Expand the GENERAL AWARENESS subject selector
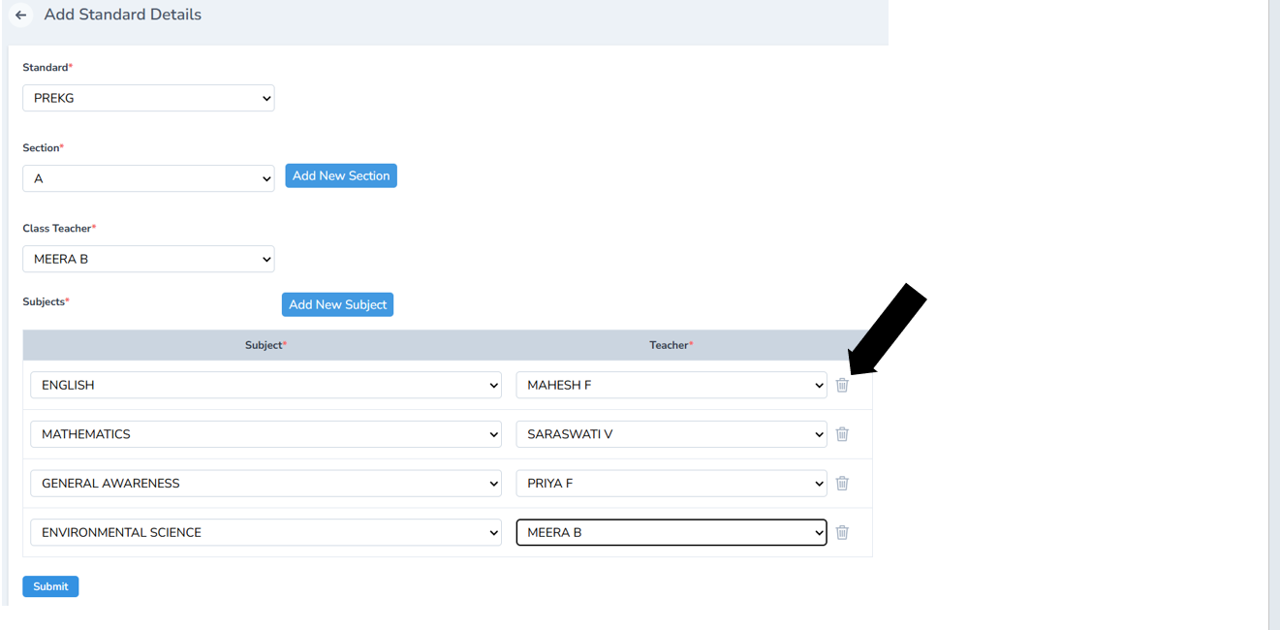1280x630 pixels. tap(265, 483)
